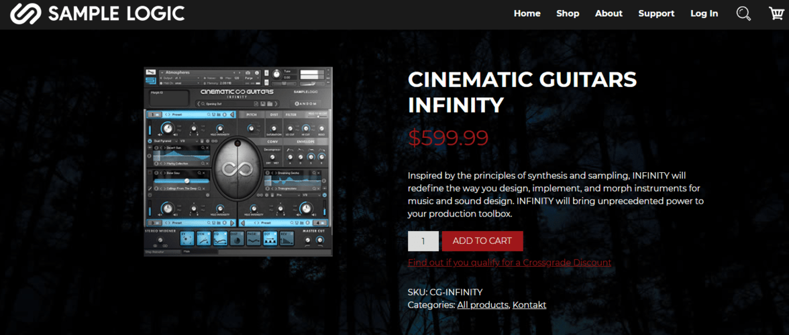Open the shopping cart icon
The width and height of the screenshot is (789, 335).
[x=776, y=13]
